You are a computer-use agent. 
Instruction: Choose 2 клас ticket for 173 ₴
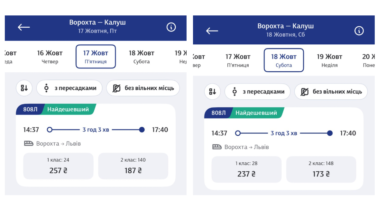321,169
